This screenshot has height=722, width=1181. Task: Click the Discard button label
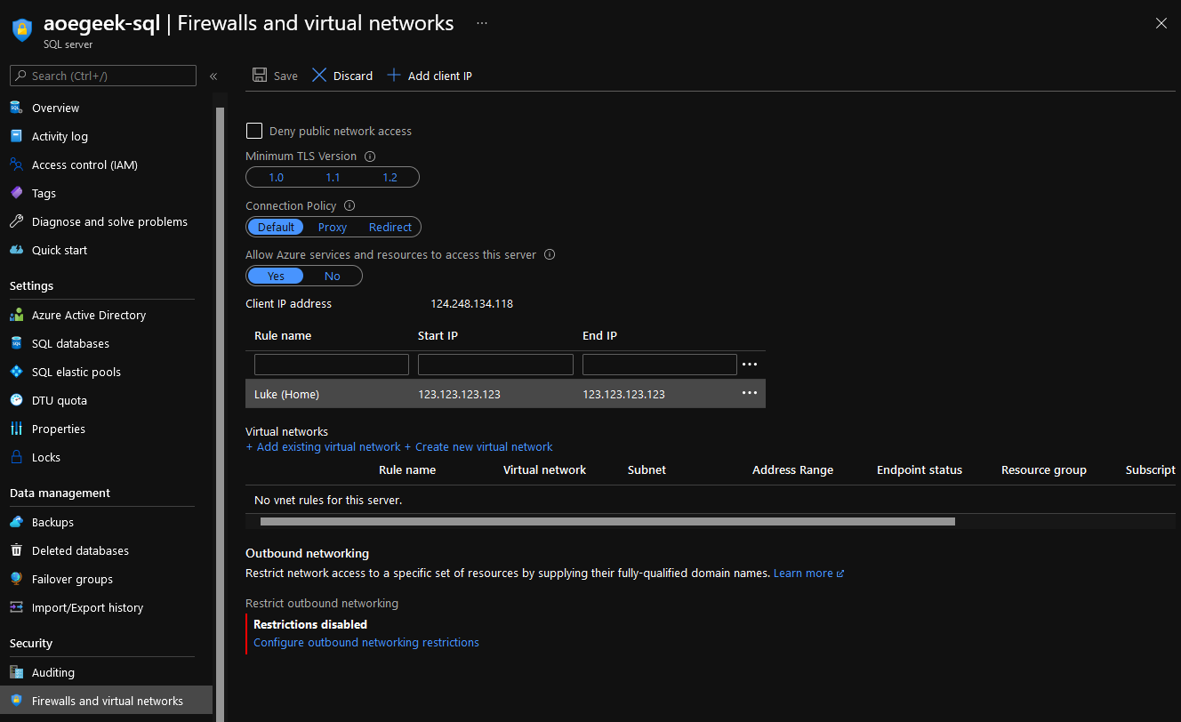click(x=353, y=76)
